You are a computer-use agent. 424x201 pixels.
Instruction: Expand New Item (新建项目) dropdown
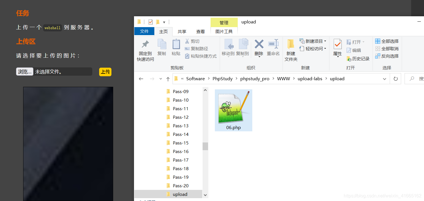325,41
